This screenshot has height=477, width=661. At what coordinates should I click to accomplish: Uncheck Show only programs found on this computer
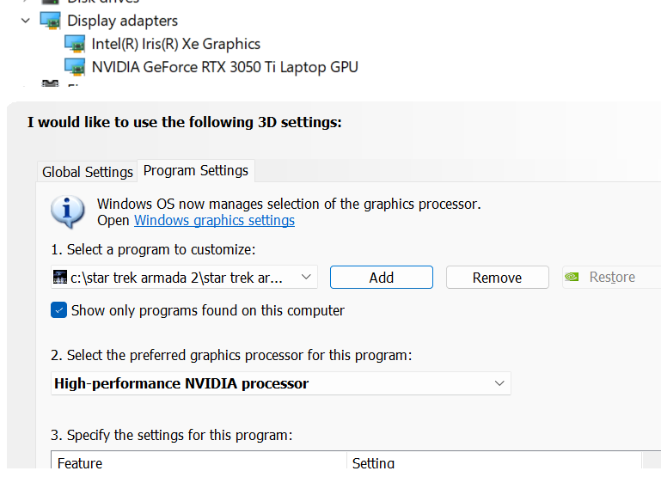58,310
